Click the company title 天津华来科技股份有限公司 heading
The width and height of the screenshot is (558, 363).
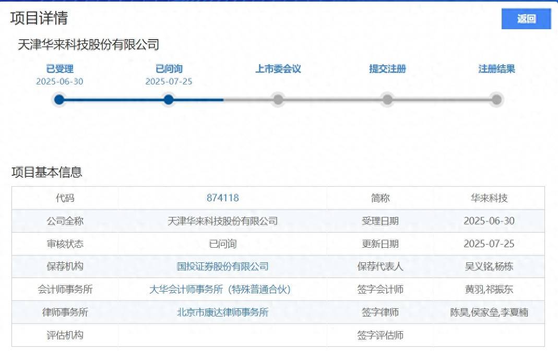click(x=89, y=45)
